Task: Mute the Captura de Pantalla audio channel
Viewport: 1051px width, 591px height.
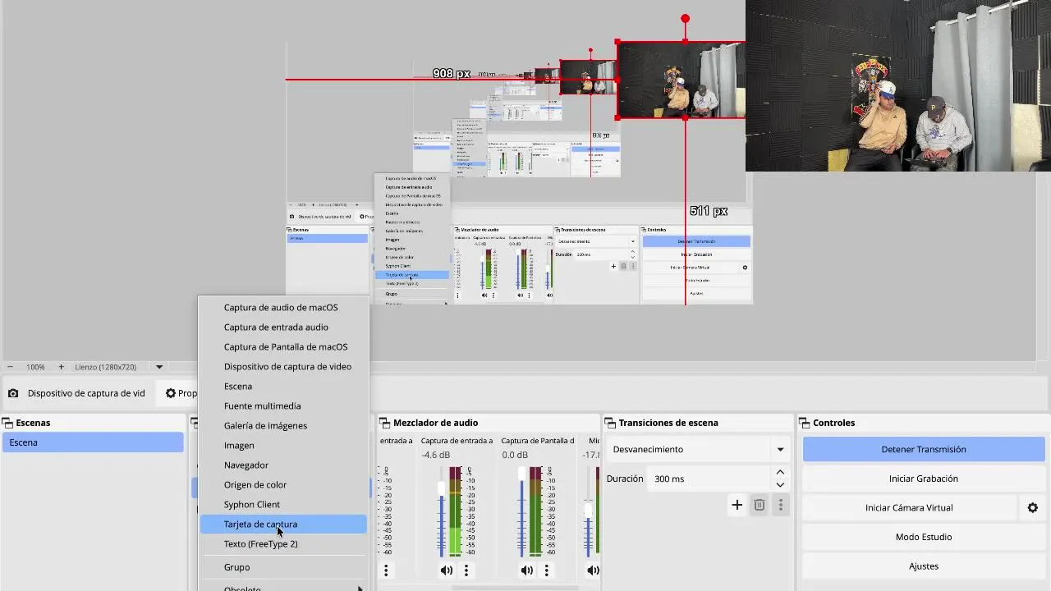Action: (526, 570)
